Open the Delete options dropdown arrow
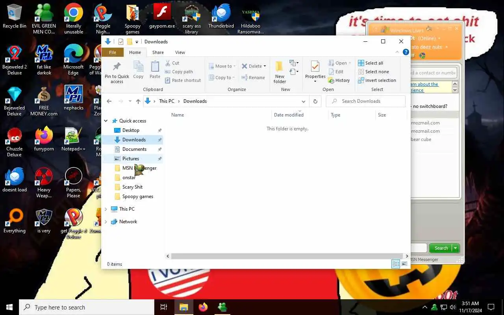The image size is (504, 315). (265, 66)
